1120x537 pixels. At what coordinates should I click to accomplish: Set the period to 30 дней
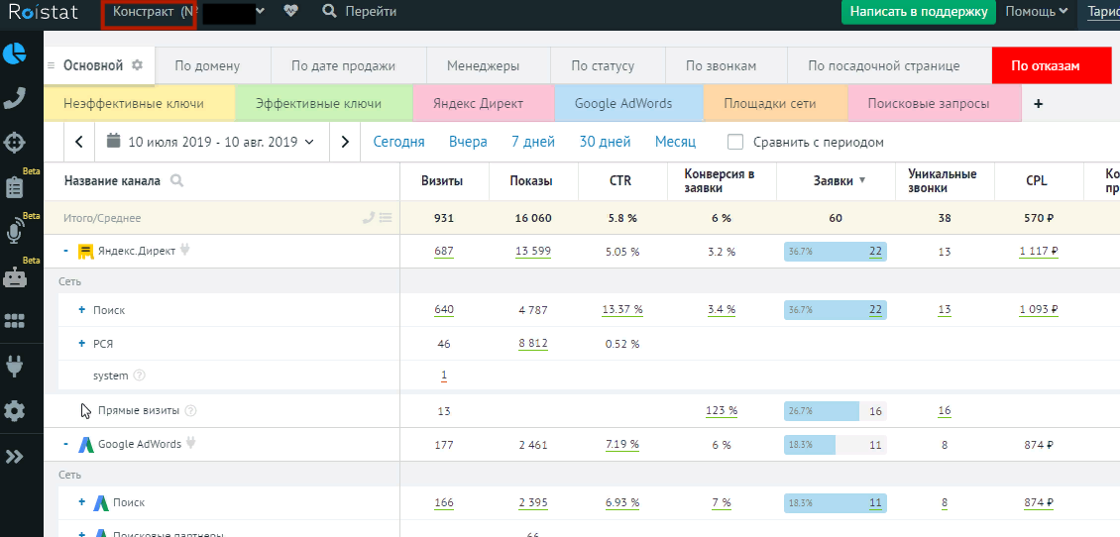coord(605,142)
